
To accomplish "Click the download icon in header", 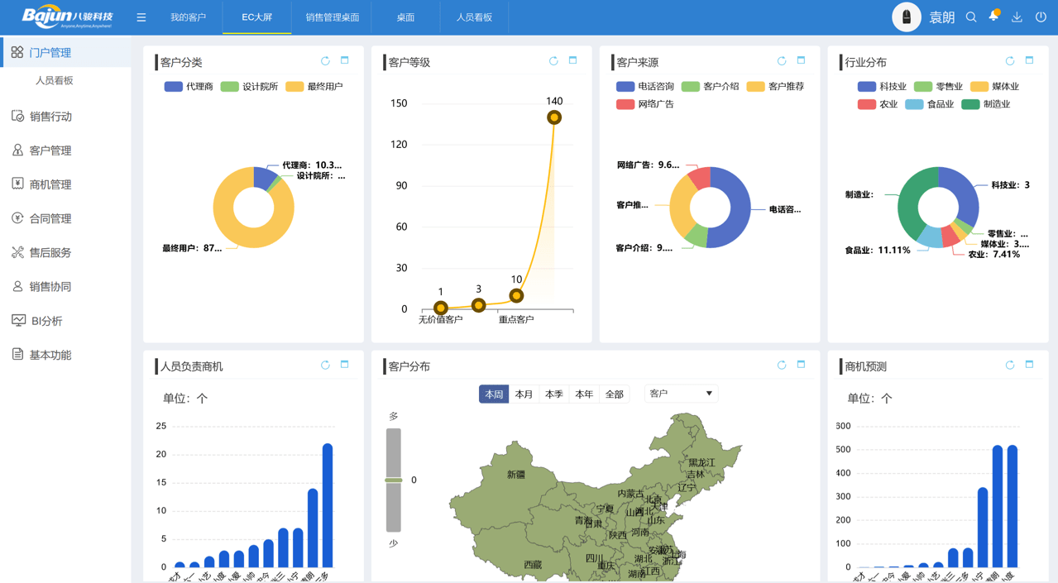I will point(1017,17).
